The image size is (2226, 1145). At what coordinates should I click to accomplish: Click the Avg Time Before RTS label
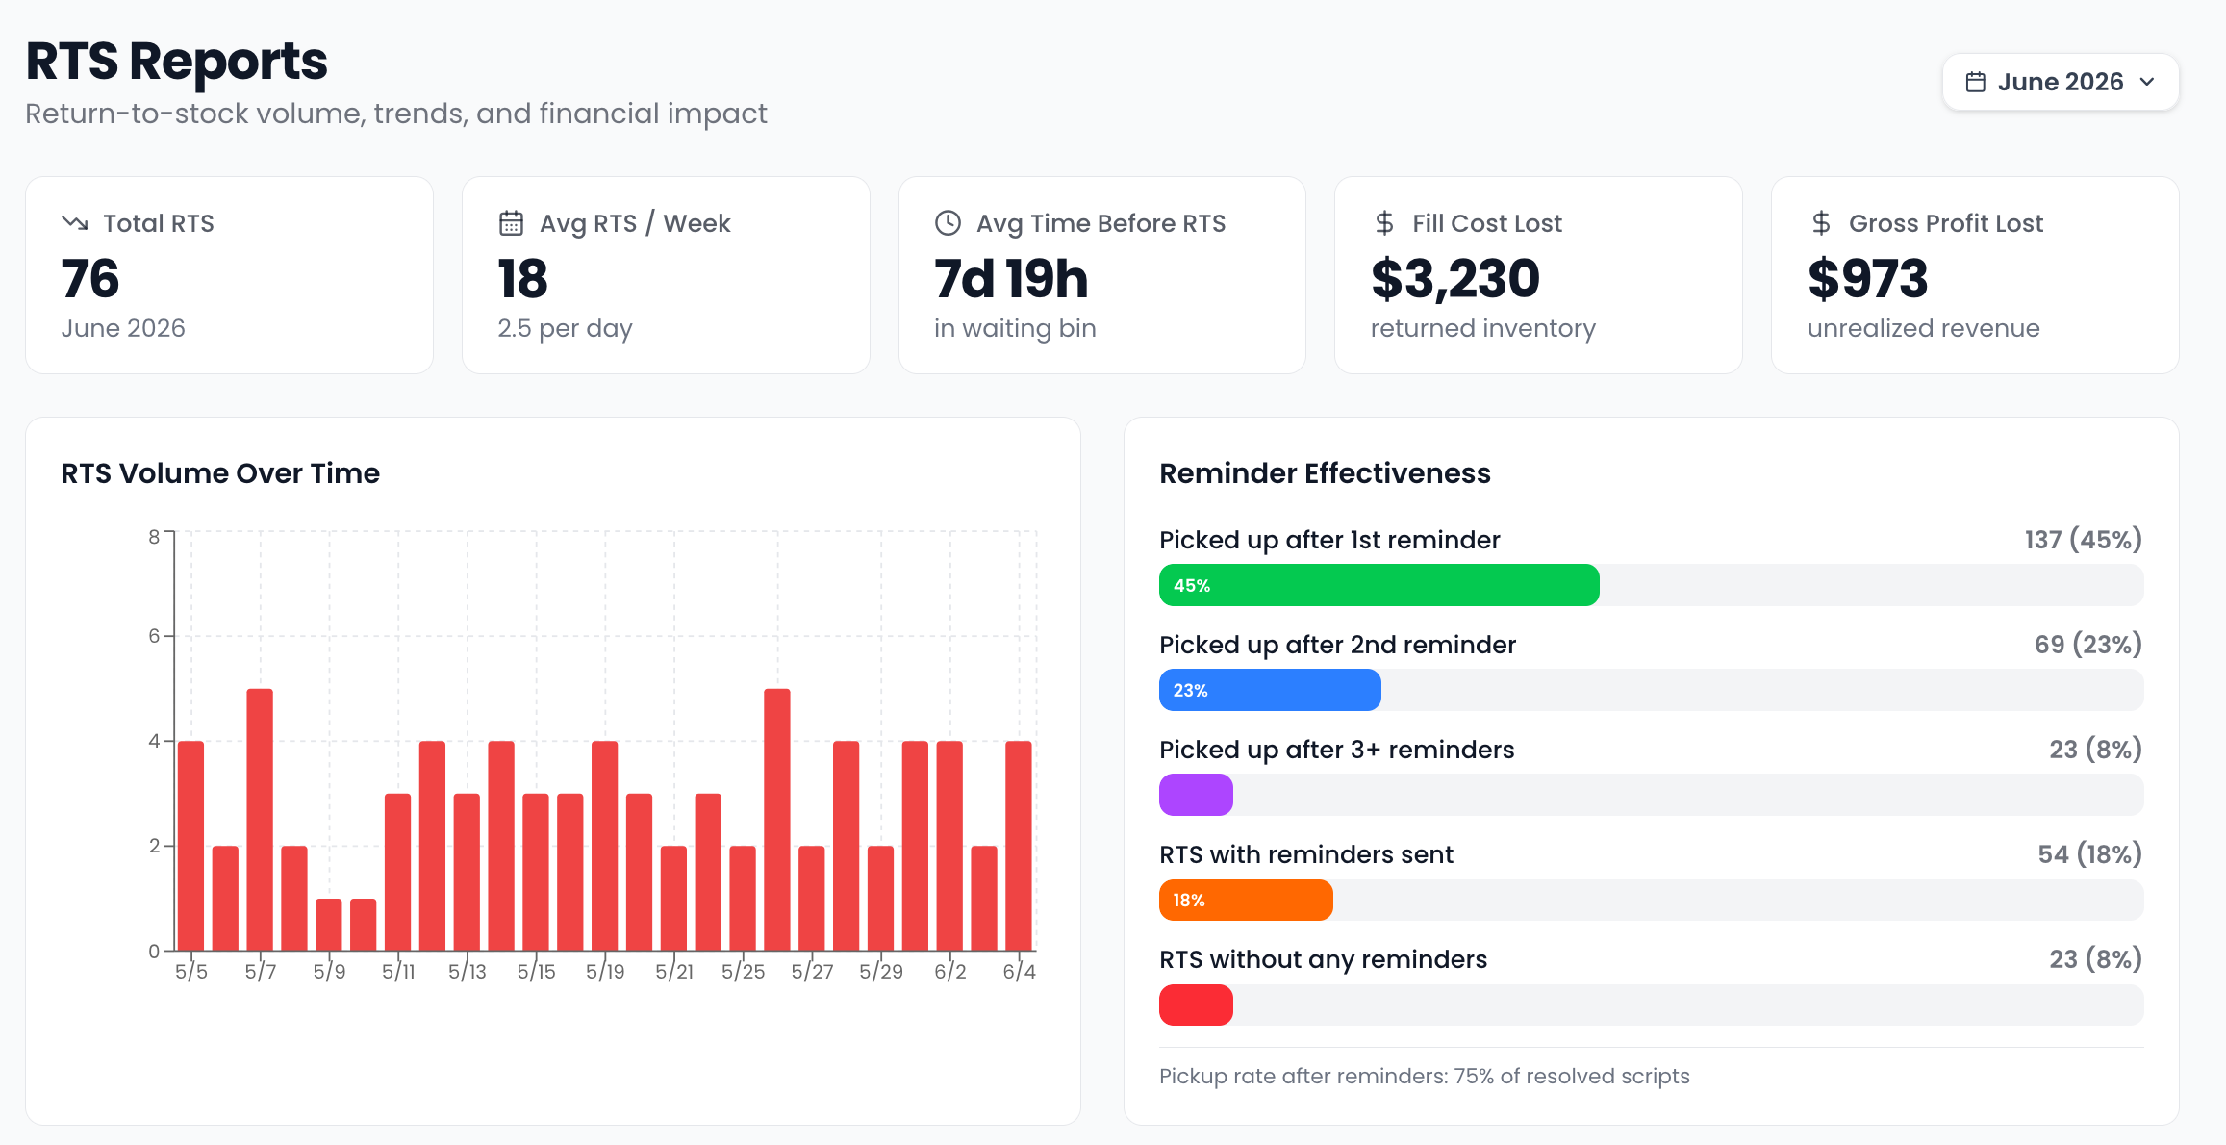(1100, 223)
